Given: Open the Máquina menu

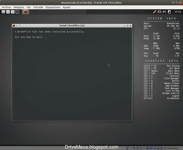Looking at the screenshot, I should click(x=19, y=7).
